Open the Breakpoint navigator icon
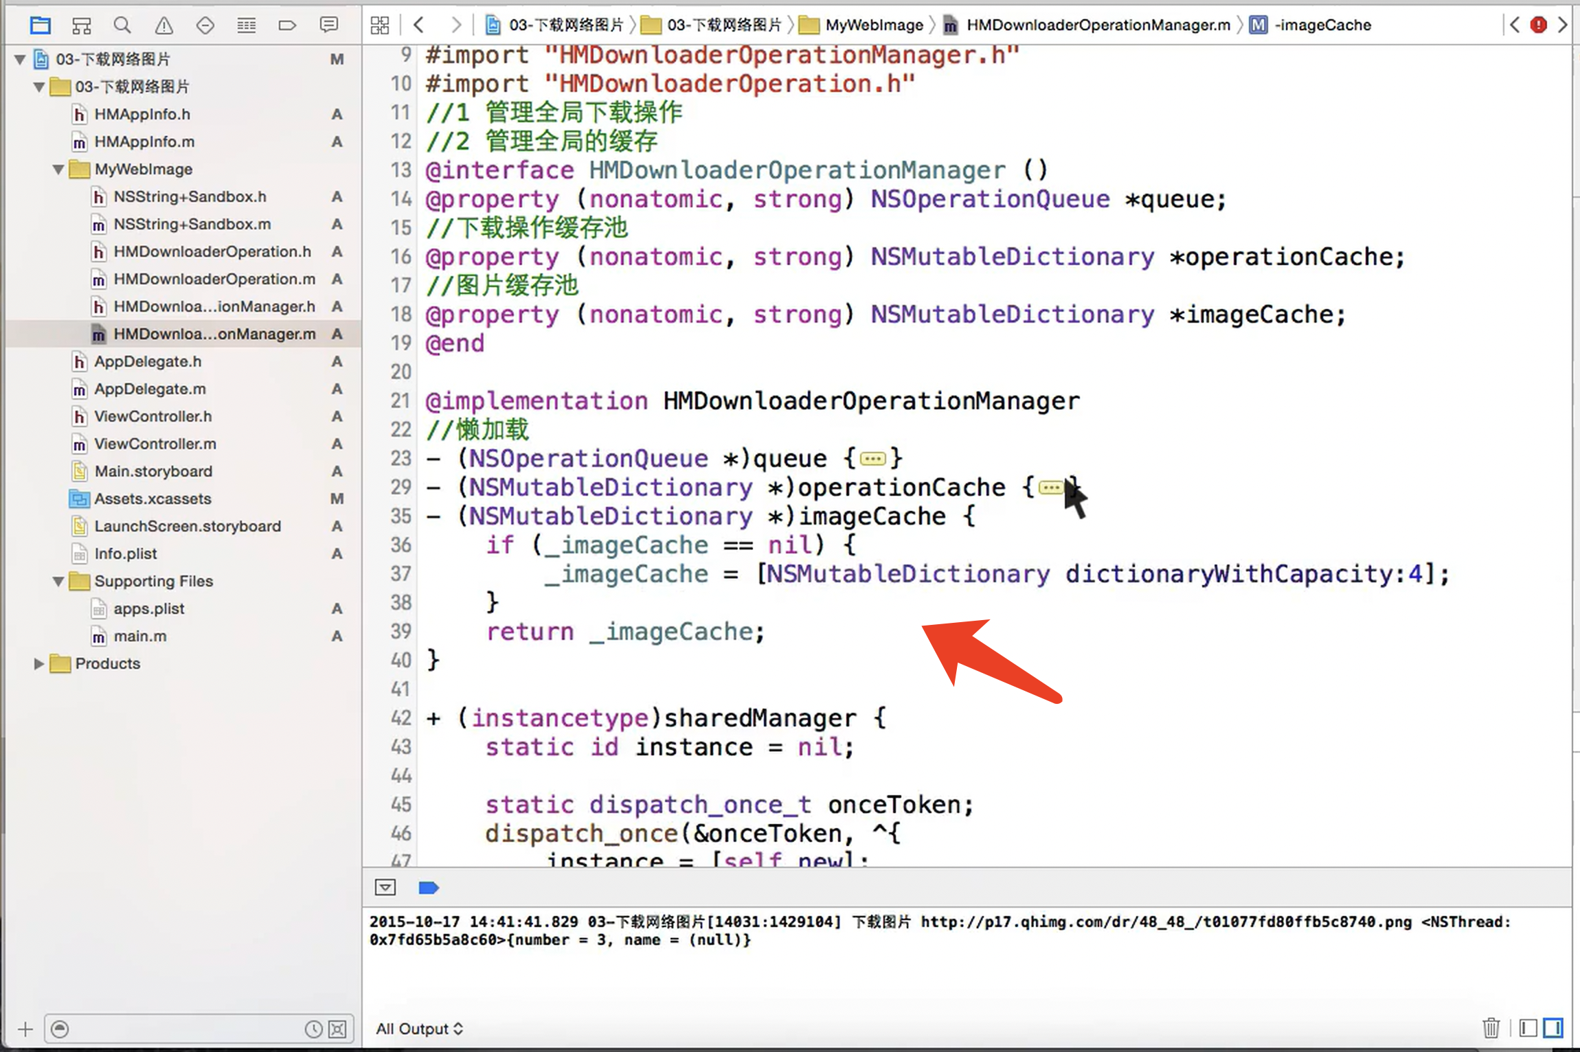The height and width of the screenshot is (1052, 1580). coord(287,25)
